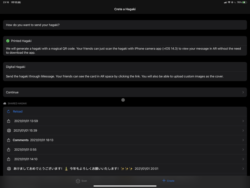The image size is (250, 188).
Task: Open the Continue chevron arrow
Action: [x=243, y=92]
